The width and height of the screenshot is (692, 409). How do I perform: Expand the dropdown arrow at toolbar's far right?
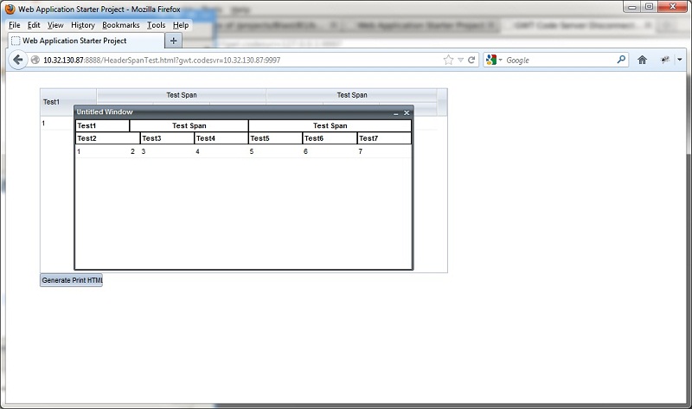680,61
